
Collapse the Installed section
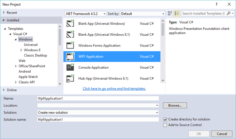(x=4, y=20)
